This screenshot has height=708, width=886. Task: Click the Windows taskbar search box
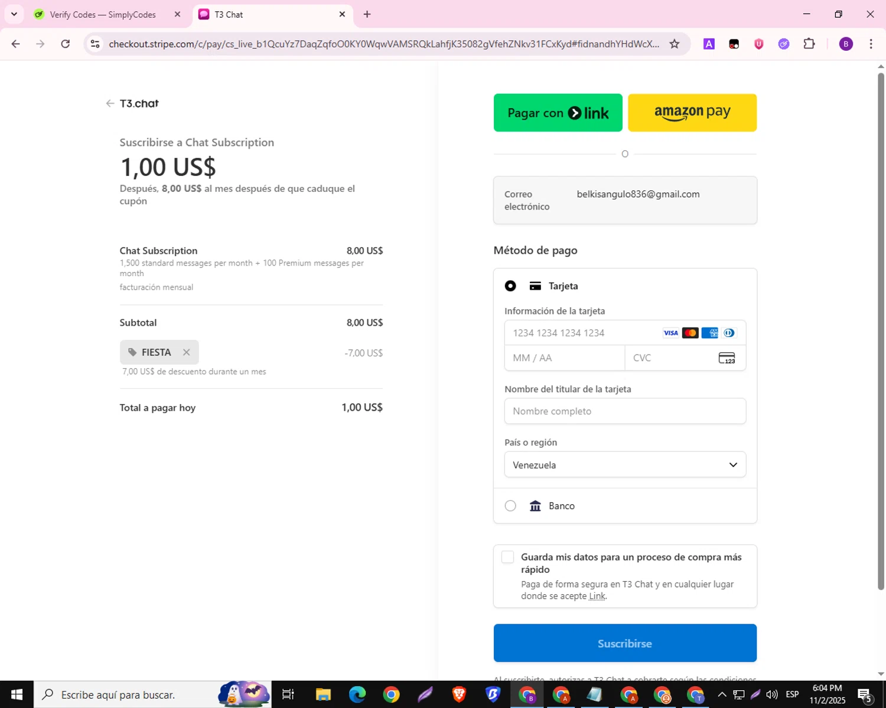click(152, 694)
